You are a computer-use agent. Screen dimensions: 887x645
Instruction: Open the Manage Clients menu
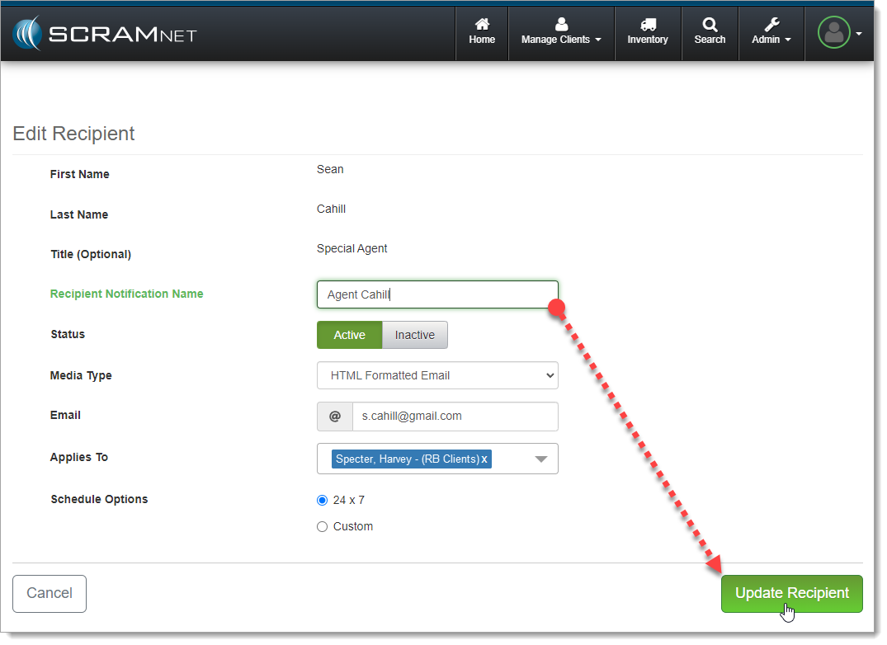pos(561,40)
